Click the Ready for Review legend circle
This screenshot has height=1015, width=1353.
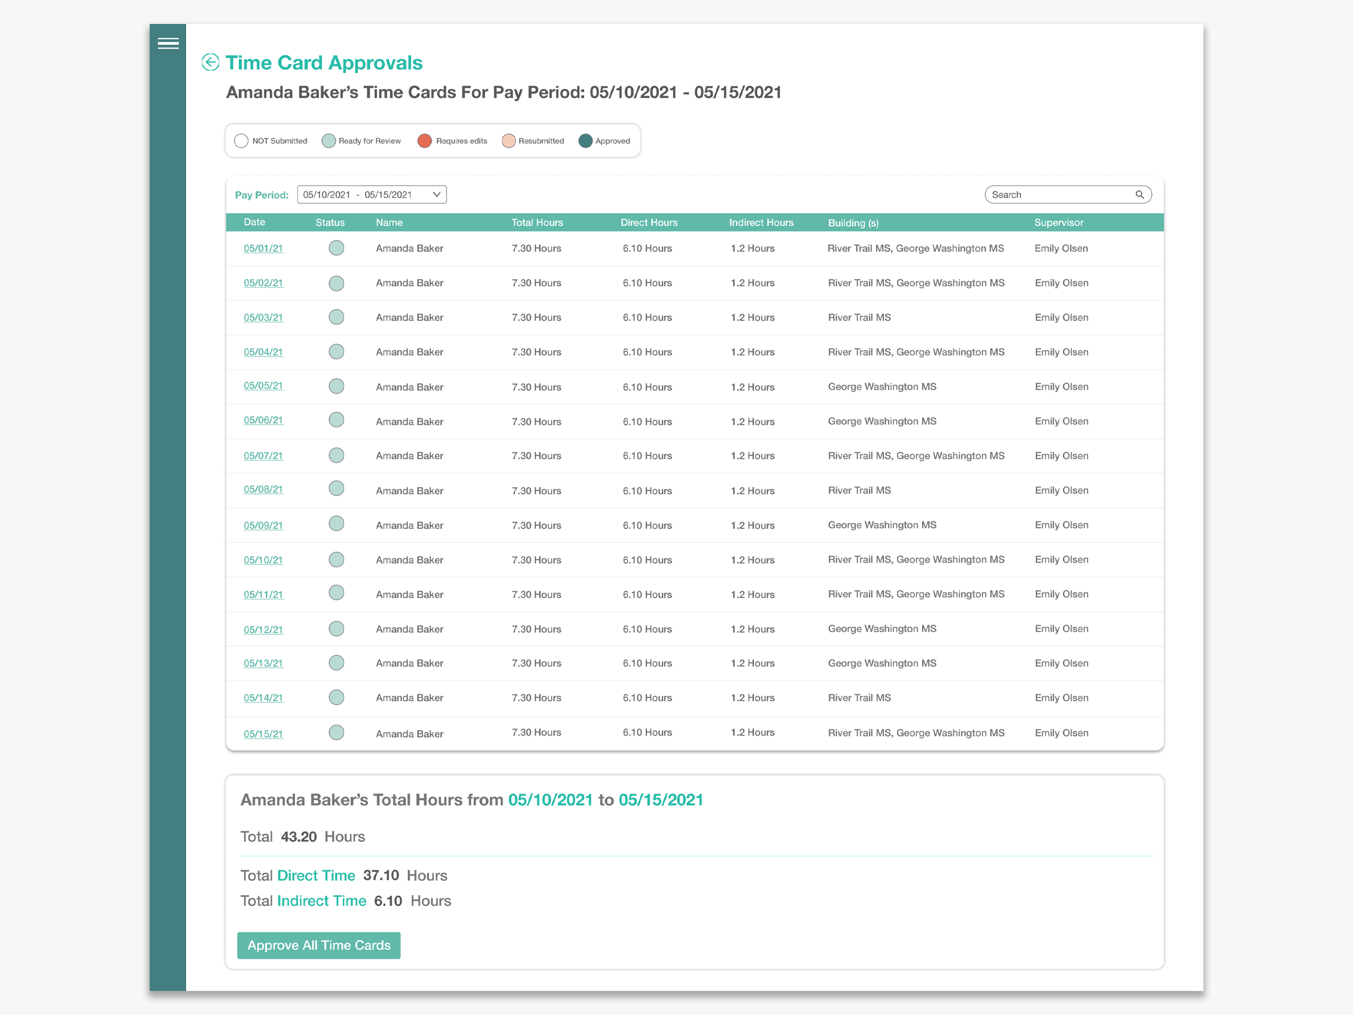329,141
